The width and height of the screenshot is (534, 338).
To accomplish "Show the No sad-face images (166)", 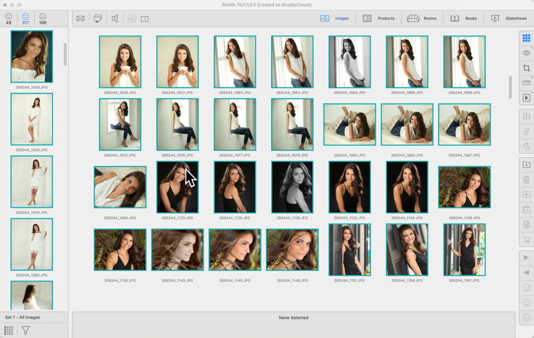I will [43, 19].
